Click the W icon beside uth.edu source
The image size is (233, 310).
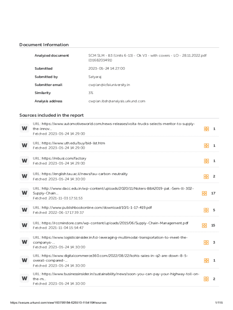pyautogui.click(x=24, y=145)
